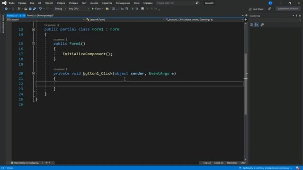
Task: Start debugging with the green play icon
Action: 93,8
